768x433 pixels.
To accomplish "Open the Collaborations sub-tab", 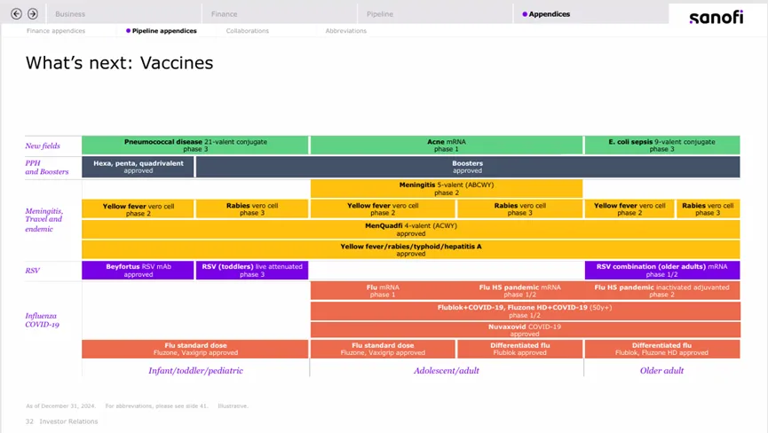I will tap(247, 31).
